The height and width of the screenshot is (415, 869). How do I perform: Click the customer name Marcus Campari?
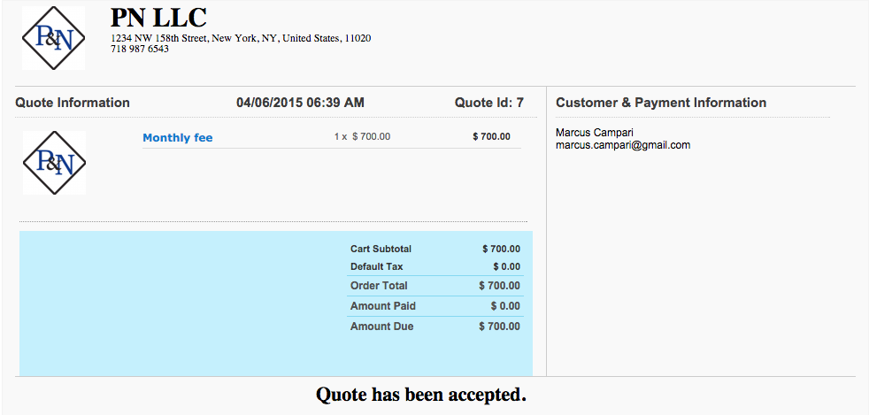(595, 133)
